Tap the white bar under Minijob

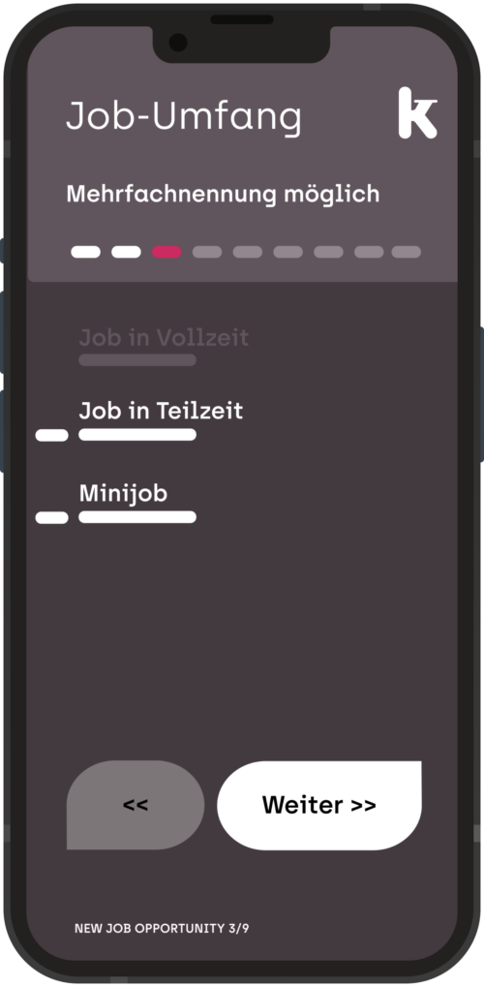coord(137,517)
